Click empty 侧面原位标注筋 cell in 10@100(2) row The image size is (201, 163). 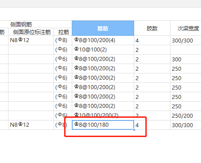pos(31,50)
